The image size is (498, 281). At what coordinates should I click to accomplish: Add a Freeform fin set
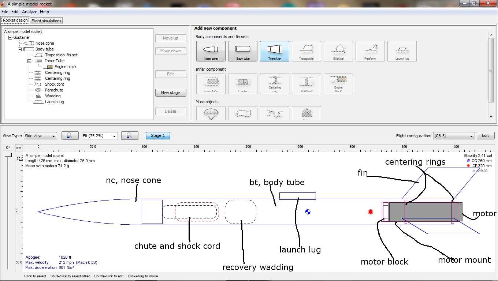point(370,51)
